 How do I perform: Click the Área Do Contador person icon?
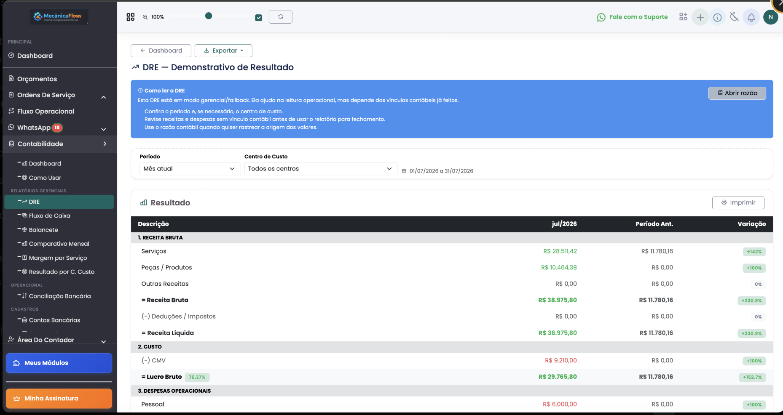click(x=11, y=339)
